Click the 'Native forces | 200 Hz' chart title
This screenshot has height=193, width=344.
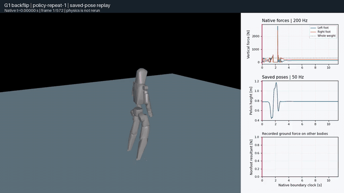click(x=284, y=21)
